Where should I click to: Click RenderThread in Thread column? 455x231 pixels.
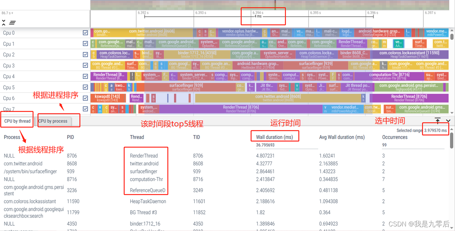(144, 155)
